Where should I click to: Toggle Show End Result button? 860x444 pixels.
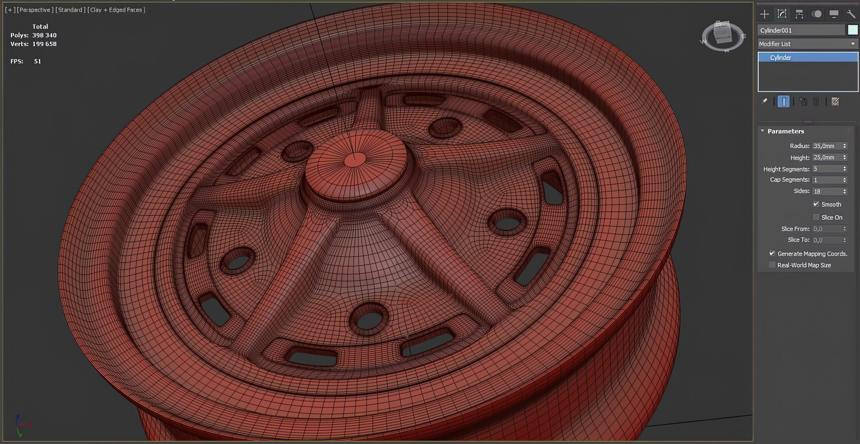tap(783, 102)
